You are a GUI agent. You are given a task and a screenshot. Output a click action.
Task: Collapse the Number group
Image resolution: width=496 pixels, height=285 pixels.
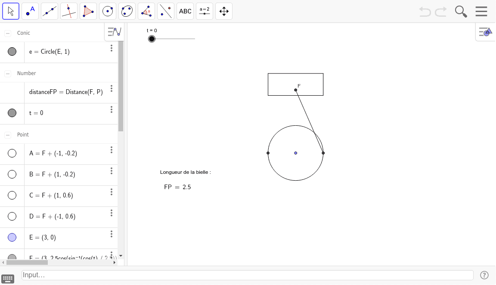tap(8, 73)
